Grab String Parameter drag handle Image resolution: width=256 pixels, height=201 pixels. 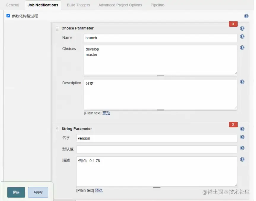point(58,129)
